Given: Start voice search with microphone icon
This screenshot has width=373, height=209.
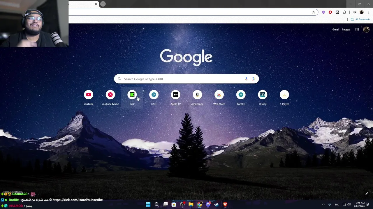Looking at the screenshot, I should tap(246, 79).
